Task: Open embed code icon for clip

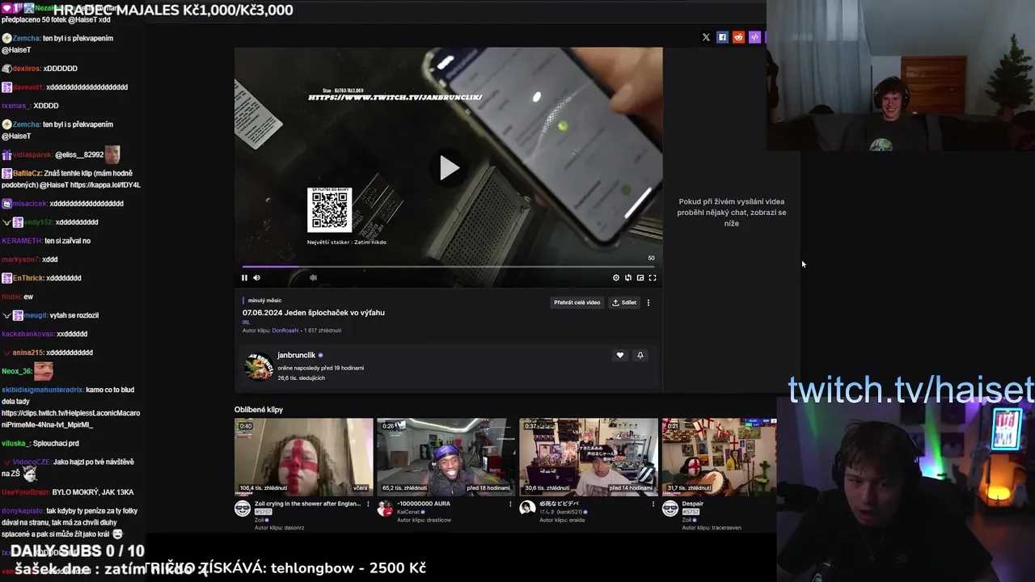Action: coord(754,37)
